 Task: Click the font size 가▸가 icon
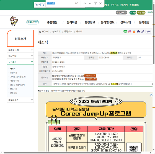point(148,32)
